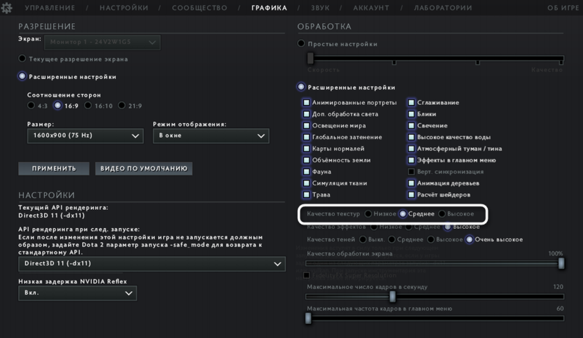Open the NVIDIA Reflex dropdown
The width and height of the screenshot is (583, 338).
coord(77,294)
